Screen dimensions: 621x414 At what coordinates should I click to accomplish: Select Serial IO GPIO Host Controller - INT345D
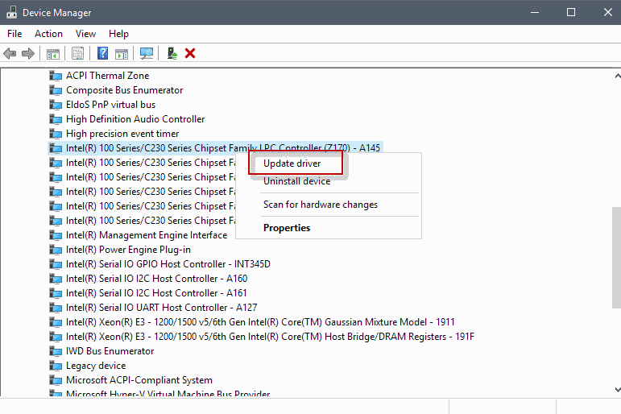168,264
